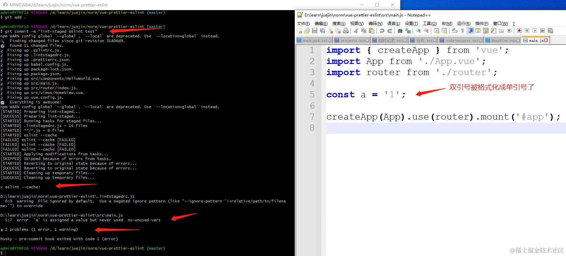Close the main.js tab

tap(546, 40)
